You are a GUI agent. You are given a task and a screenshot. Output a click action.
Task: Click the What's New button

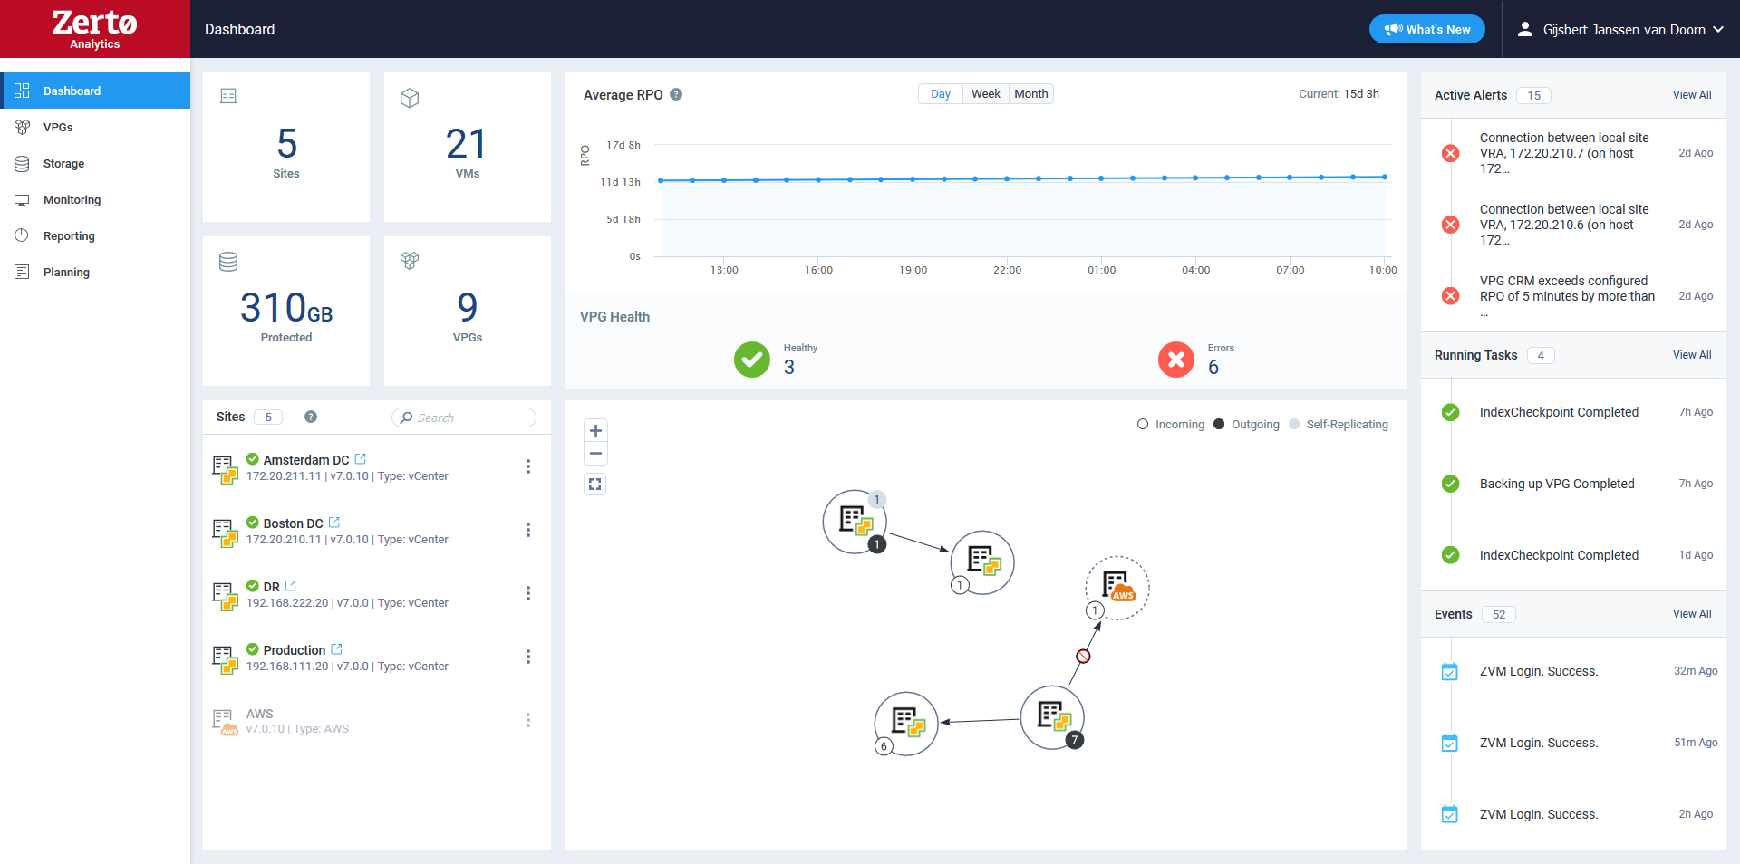click(x=1426, y=30)
